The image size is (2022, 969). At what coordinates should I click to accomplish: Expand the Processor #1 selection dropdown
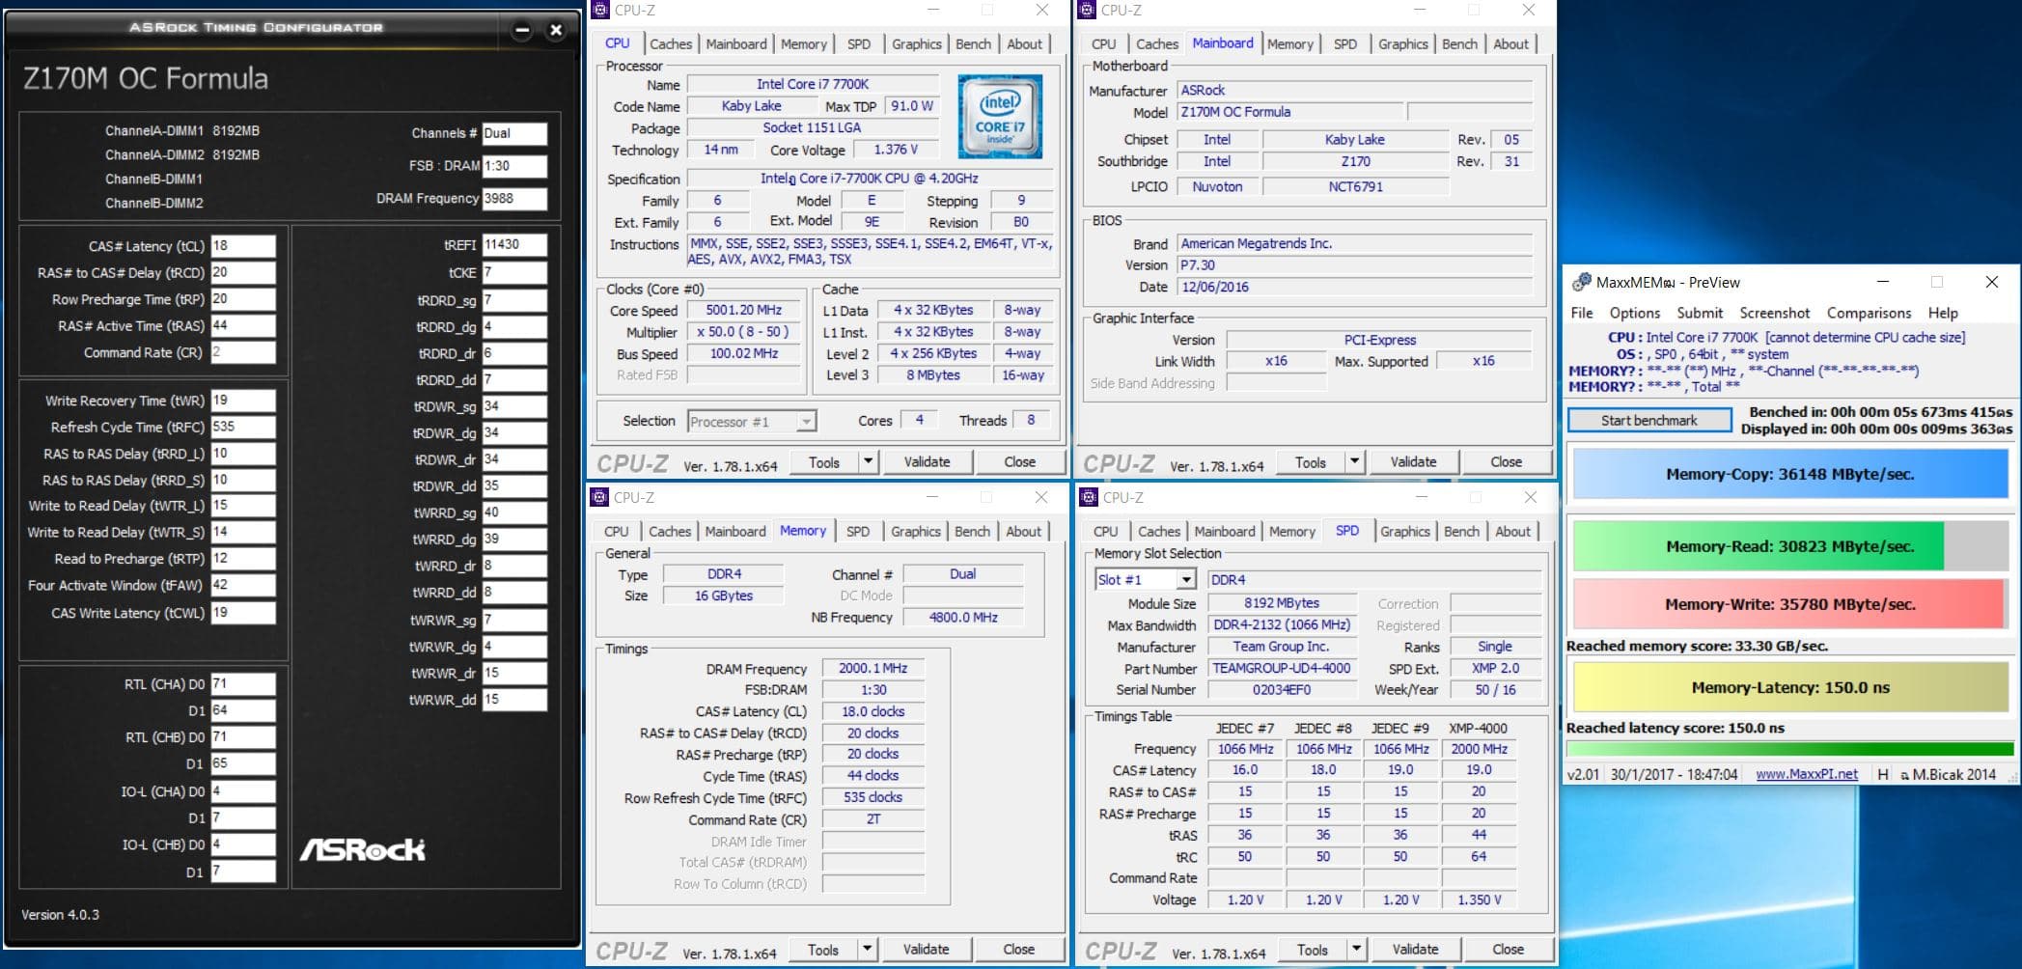[806, 422]
